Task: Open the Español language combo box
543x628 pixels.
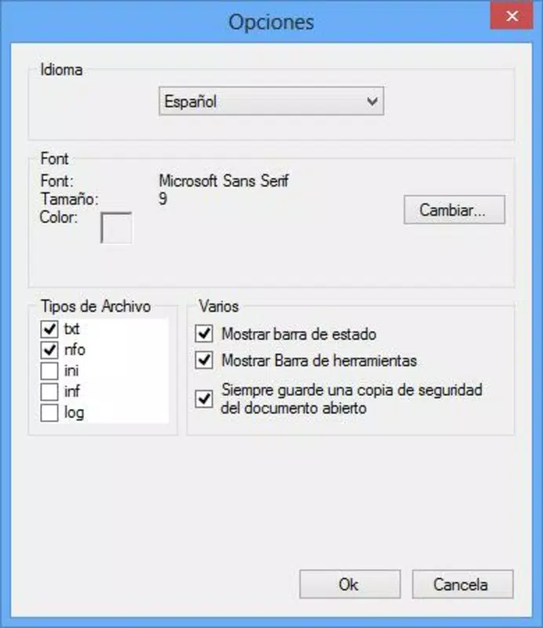Action: pyautogui.click(x=271, y=101)
